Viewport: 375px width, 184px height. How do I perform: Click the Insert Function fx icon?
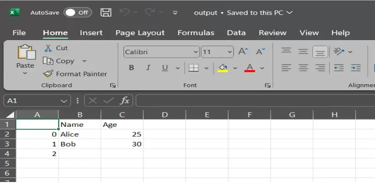[124, 101]
